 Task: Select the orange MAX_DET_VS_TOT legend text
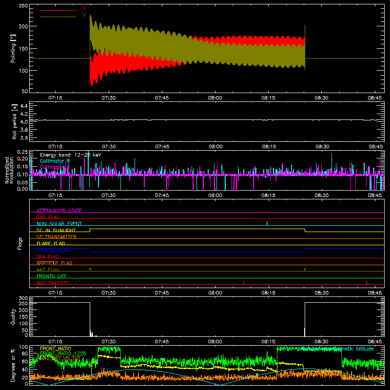click(60, 358)
